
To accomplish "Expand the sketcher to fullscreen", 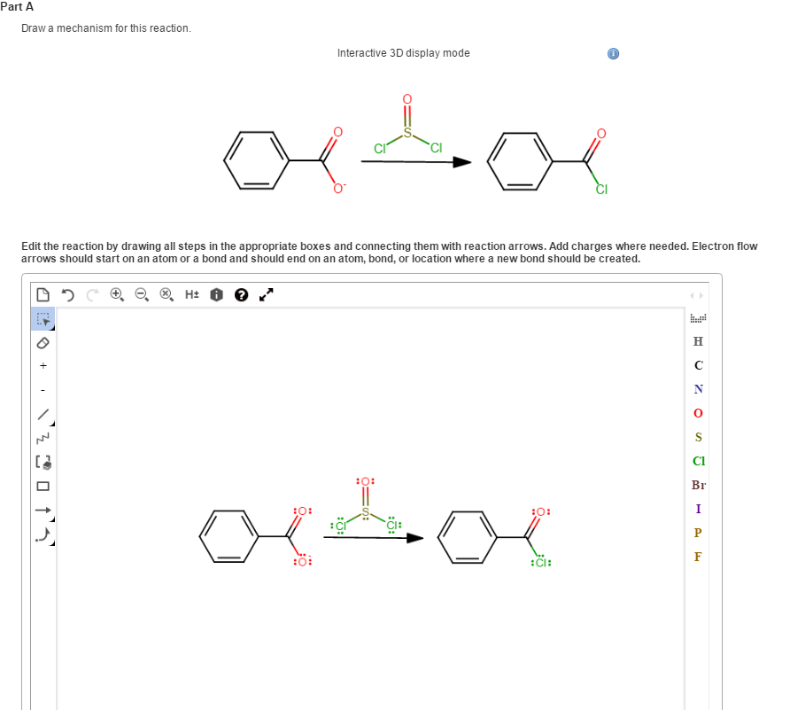I will tap(267, 293).
